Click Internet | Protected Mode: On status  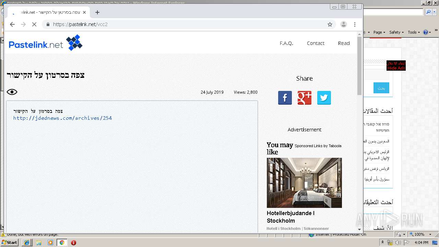[337, 235]
